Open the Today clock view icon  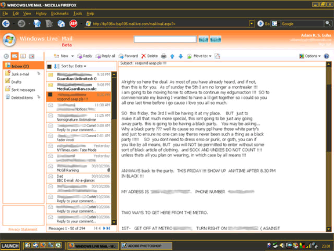pos(6,56)
